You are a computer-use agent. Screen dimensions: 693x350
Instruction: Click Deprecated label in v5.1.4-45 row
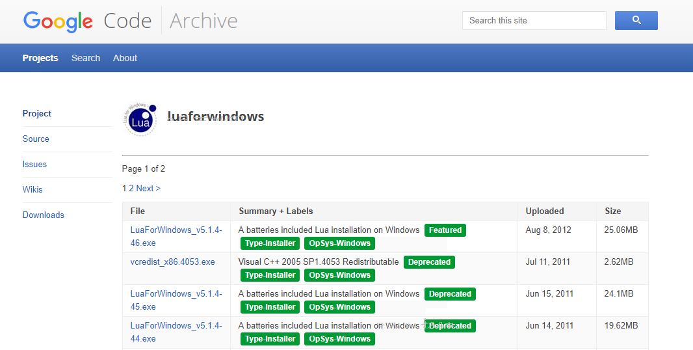450,294
